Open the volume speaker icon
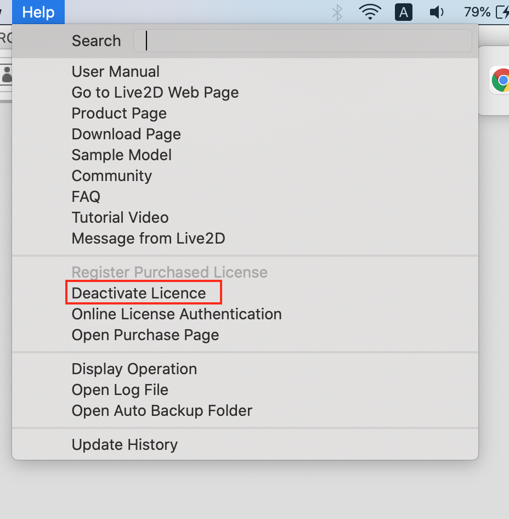Image resolution: width=509 pixels, height=519 pixels. click(x=437, y=13)
